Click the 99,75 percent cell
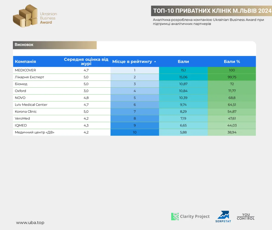Screen dimensions: 272x230 click(x=232, y=77)
